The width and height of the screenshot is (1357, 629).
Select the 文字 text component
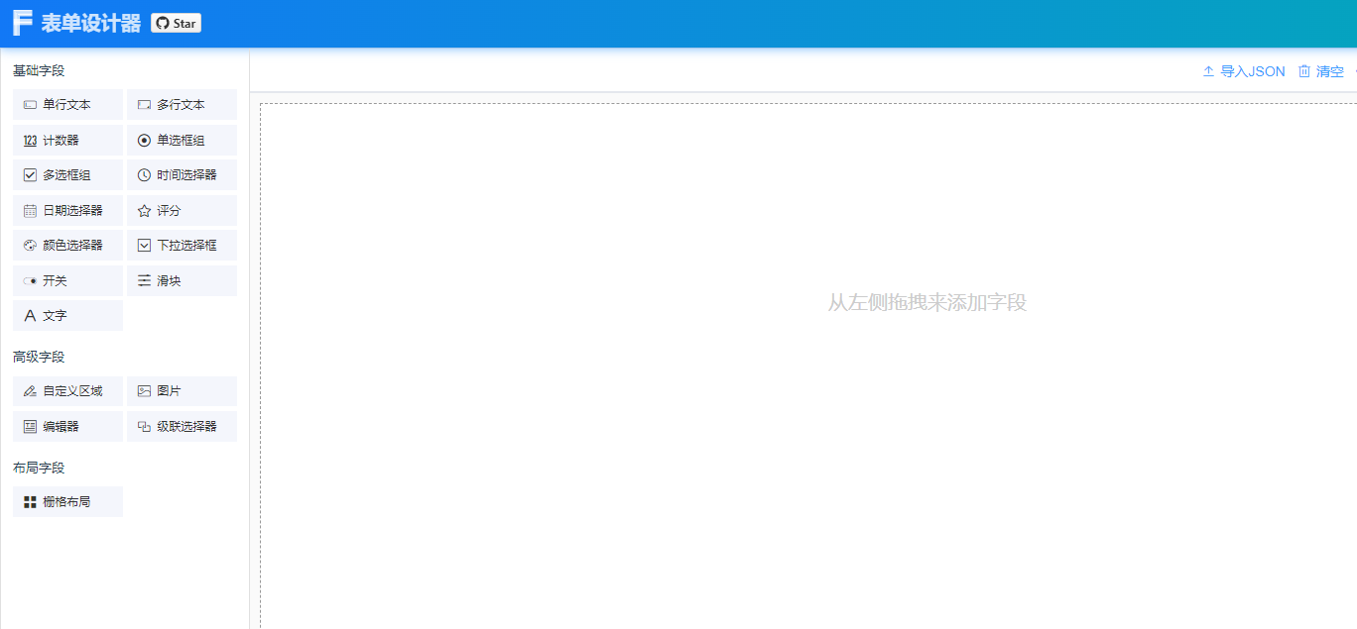[x=67, y=316]
